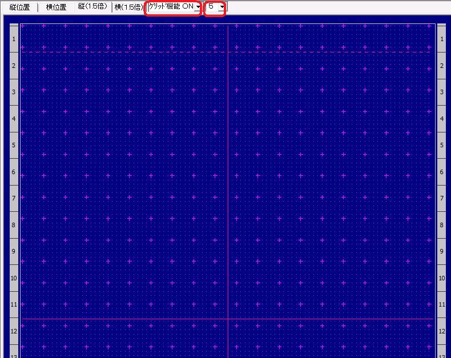Click row 1 on the left ruler

coord(14,39)
